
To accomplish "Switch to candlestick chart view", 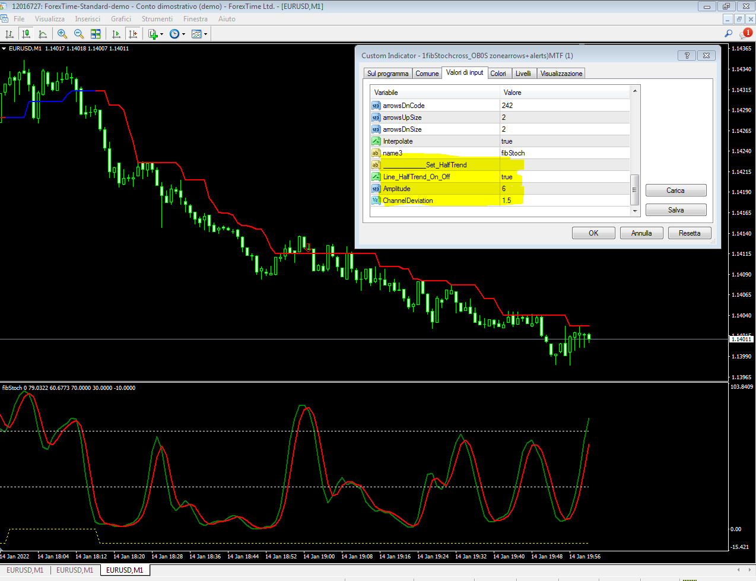I will tap(26, 34).
